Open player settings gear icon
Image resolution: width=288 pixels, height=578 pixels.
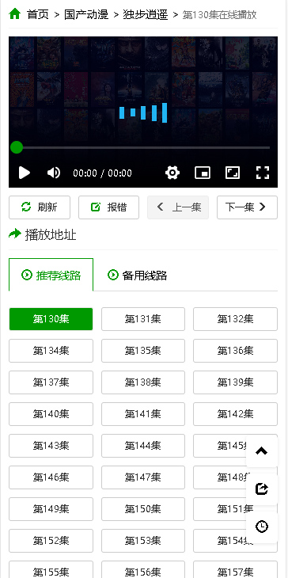pos(172,172)
